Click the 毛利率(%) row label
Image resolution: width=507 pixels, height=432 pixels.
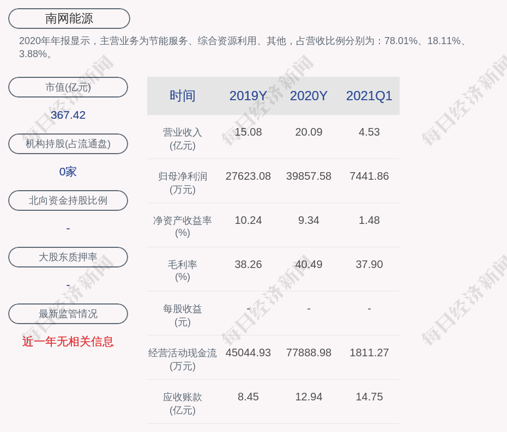[x=183, y=271]
